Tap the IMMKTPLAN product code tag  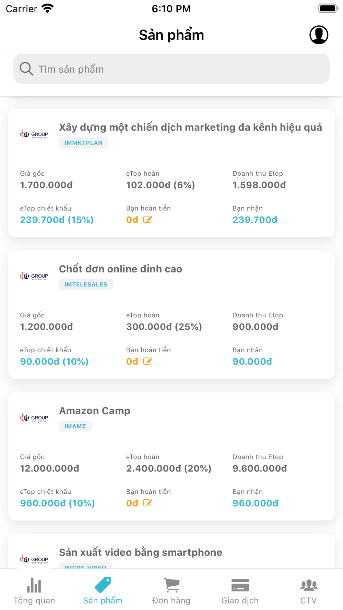[83, 143]
